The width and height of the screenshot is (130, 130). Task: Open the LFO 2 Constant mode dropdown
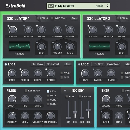click(113, 64)
